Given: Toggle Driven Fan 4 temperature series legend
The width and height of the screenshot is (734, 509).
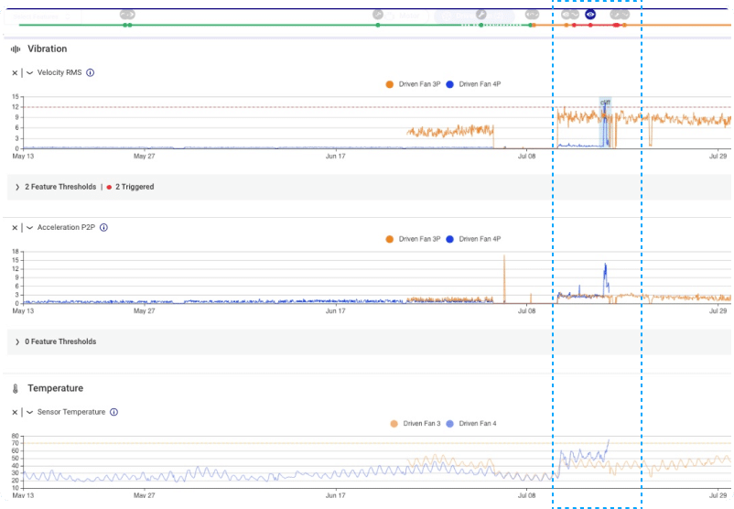Looking at the screenshot, I should 471,424.
